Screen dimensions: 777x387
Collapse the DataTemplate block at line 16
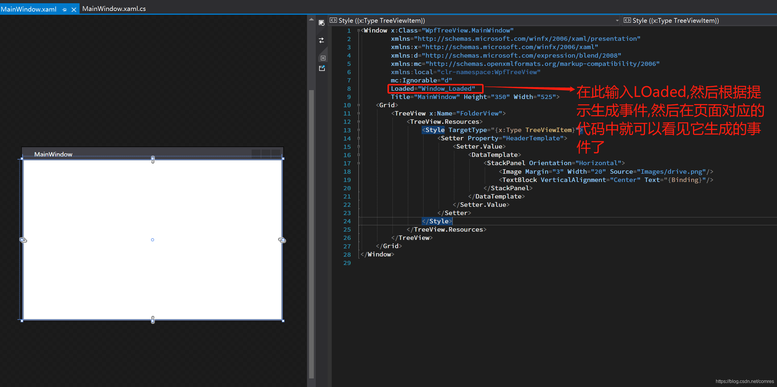tap(358, 155)
